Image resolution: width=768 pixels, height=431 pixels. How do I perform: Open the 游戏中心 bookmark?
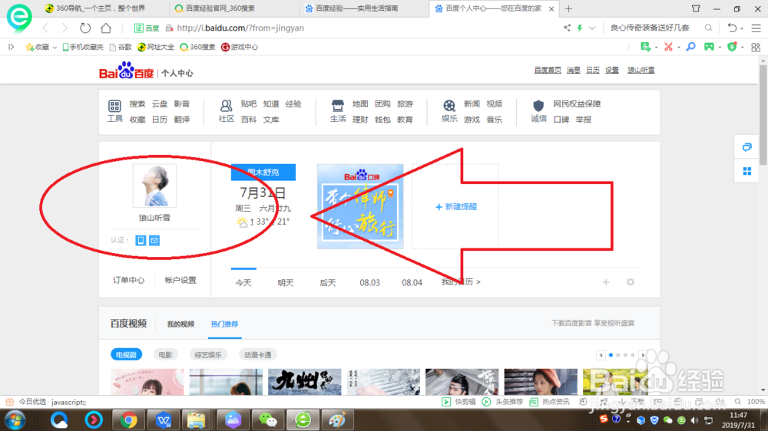coord(240,47)
